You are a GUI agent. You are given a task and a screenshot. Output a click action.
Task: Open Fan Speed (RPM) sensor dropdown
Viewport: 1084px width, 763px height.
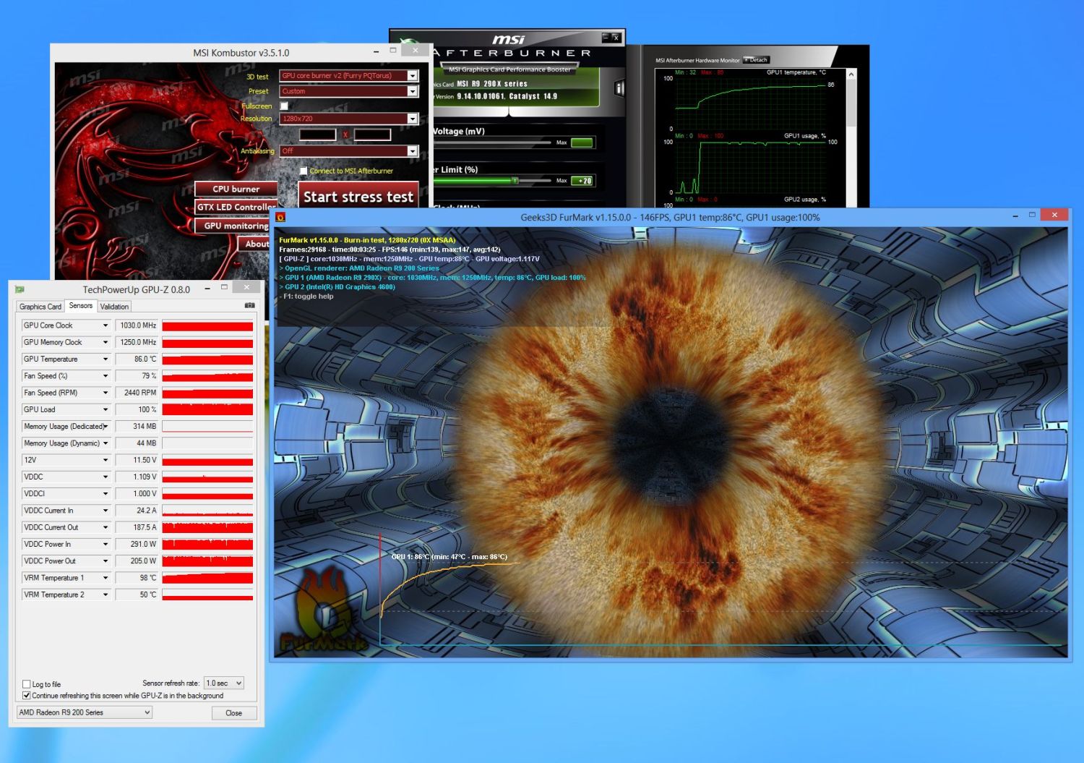point(106,393)
